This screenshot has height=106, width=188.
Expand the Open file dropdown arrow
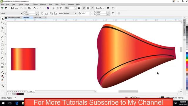9,8
